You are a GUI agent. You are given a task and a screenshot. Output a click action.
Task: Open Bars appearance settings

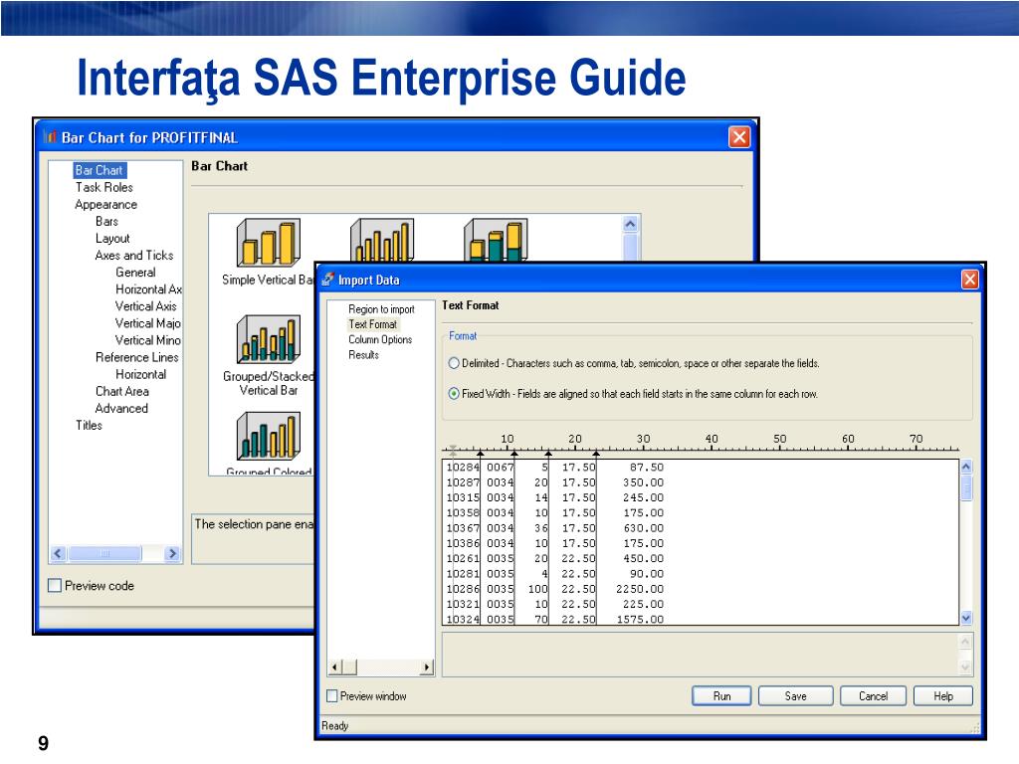pyautogui.click(x=106, y=221)
